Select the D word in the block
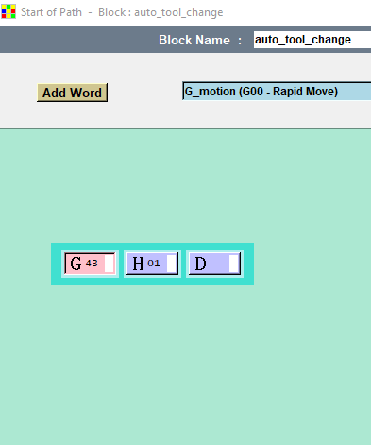 tap(214, 264)
